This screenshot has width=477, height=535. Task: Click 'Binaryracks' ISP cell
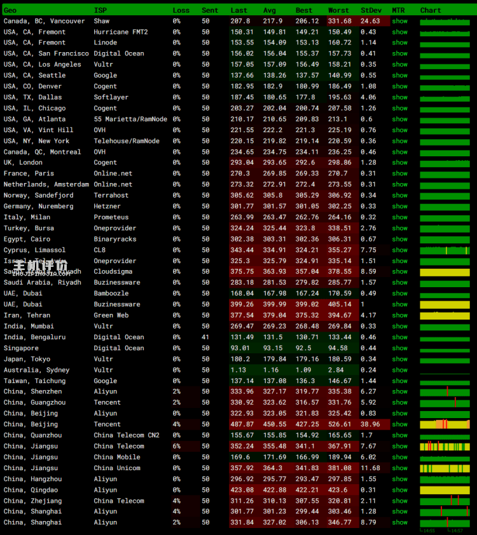point(115,239)
